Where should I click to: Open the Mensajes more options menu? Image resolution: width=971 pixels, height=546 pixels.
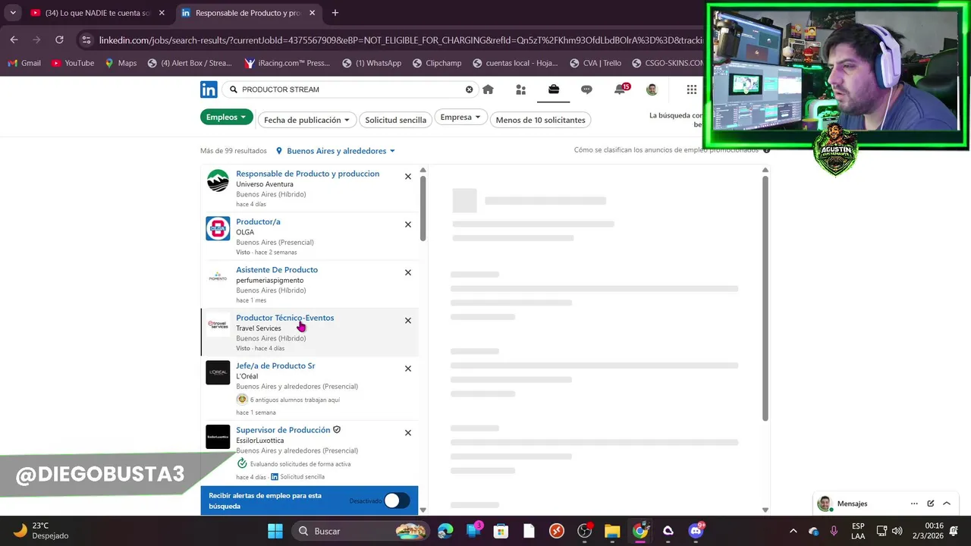pyautogui.click(x=914, y=504)
